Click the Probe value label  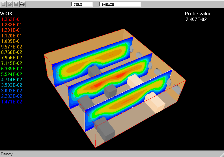(x=198, y=14)
